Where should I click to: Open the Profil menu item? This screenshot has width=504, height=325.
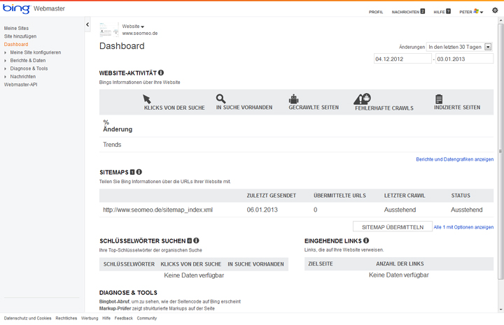tap(376, 12)
